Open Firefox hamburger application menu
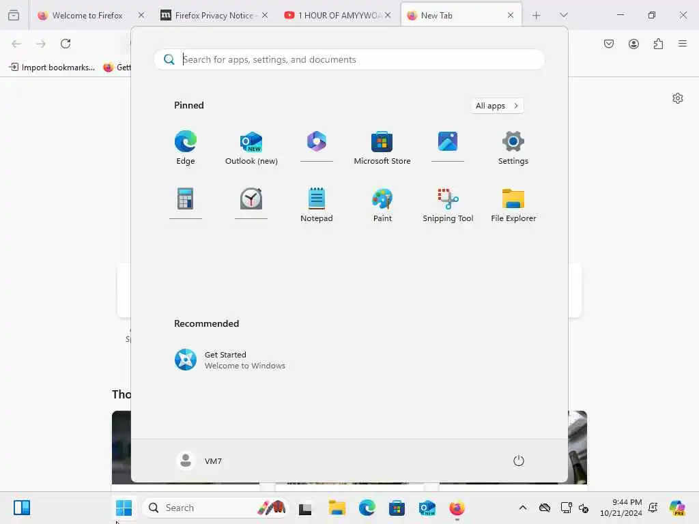This screenshot has height=524, width=699. pyautogui.click(x=683, y=44)
